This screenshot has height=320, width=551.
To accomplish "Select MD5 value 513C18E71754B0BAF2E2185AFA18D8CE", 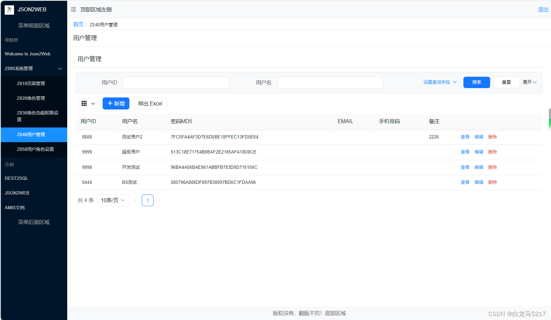I will point(213,152).
